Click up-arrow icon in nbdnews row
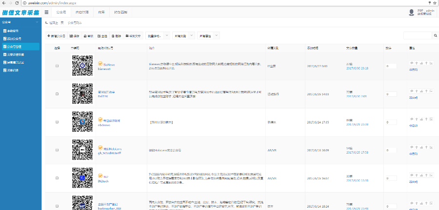The width and height of the screenshot is (439, 210). coord(417,119)
